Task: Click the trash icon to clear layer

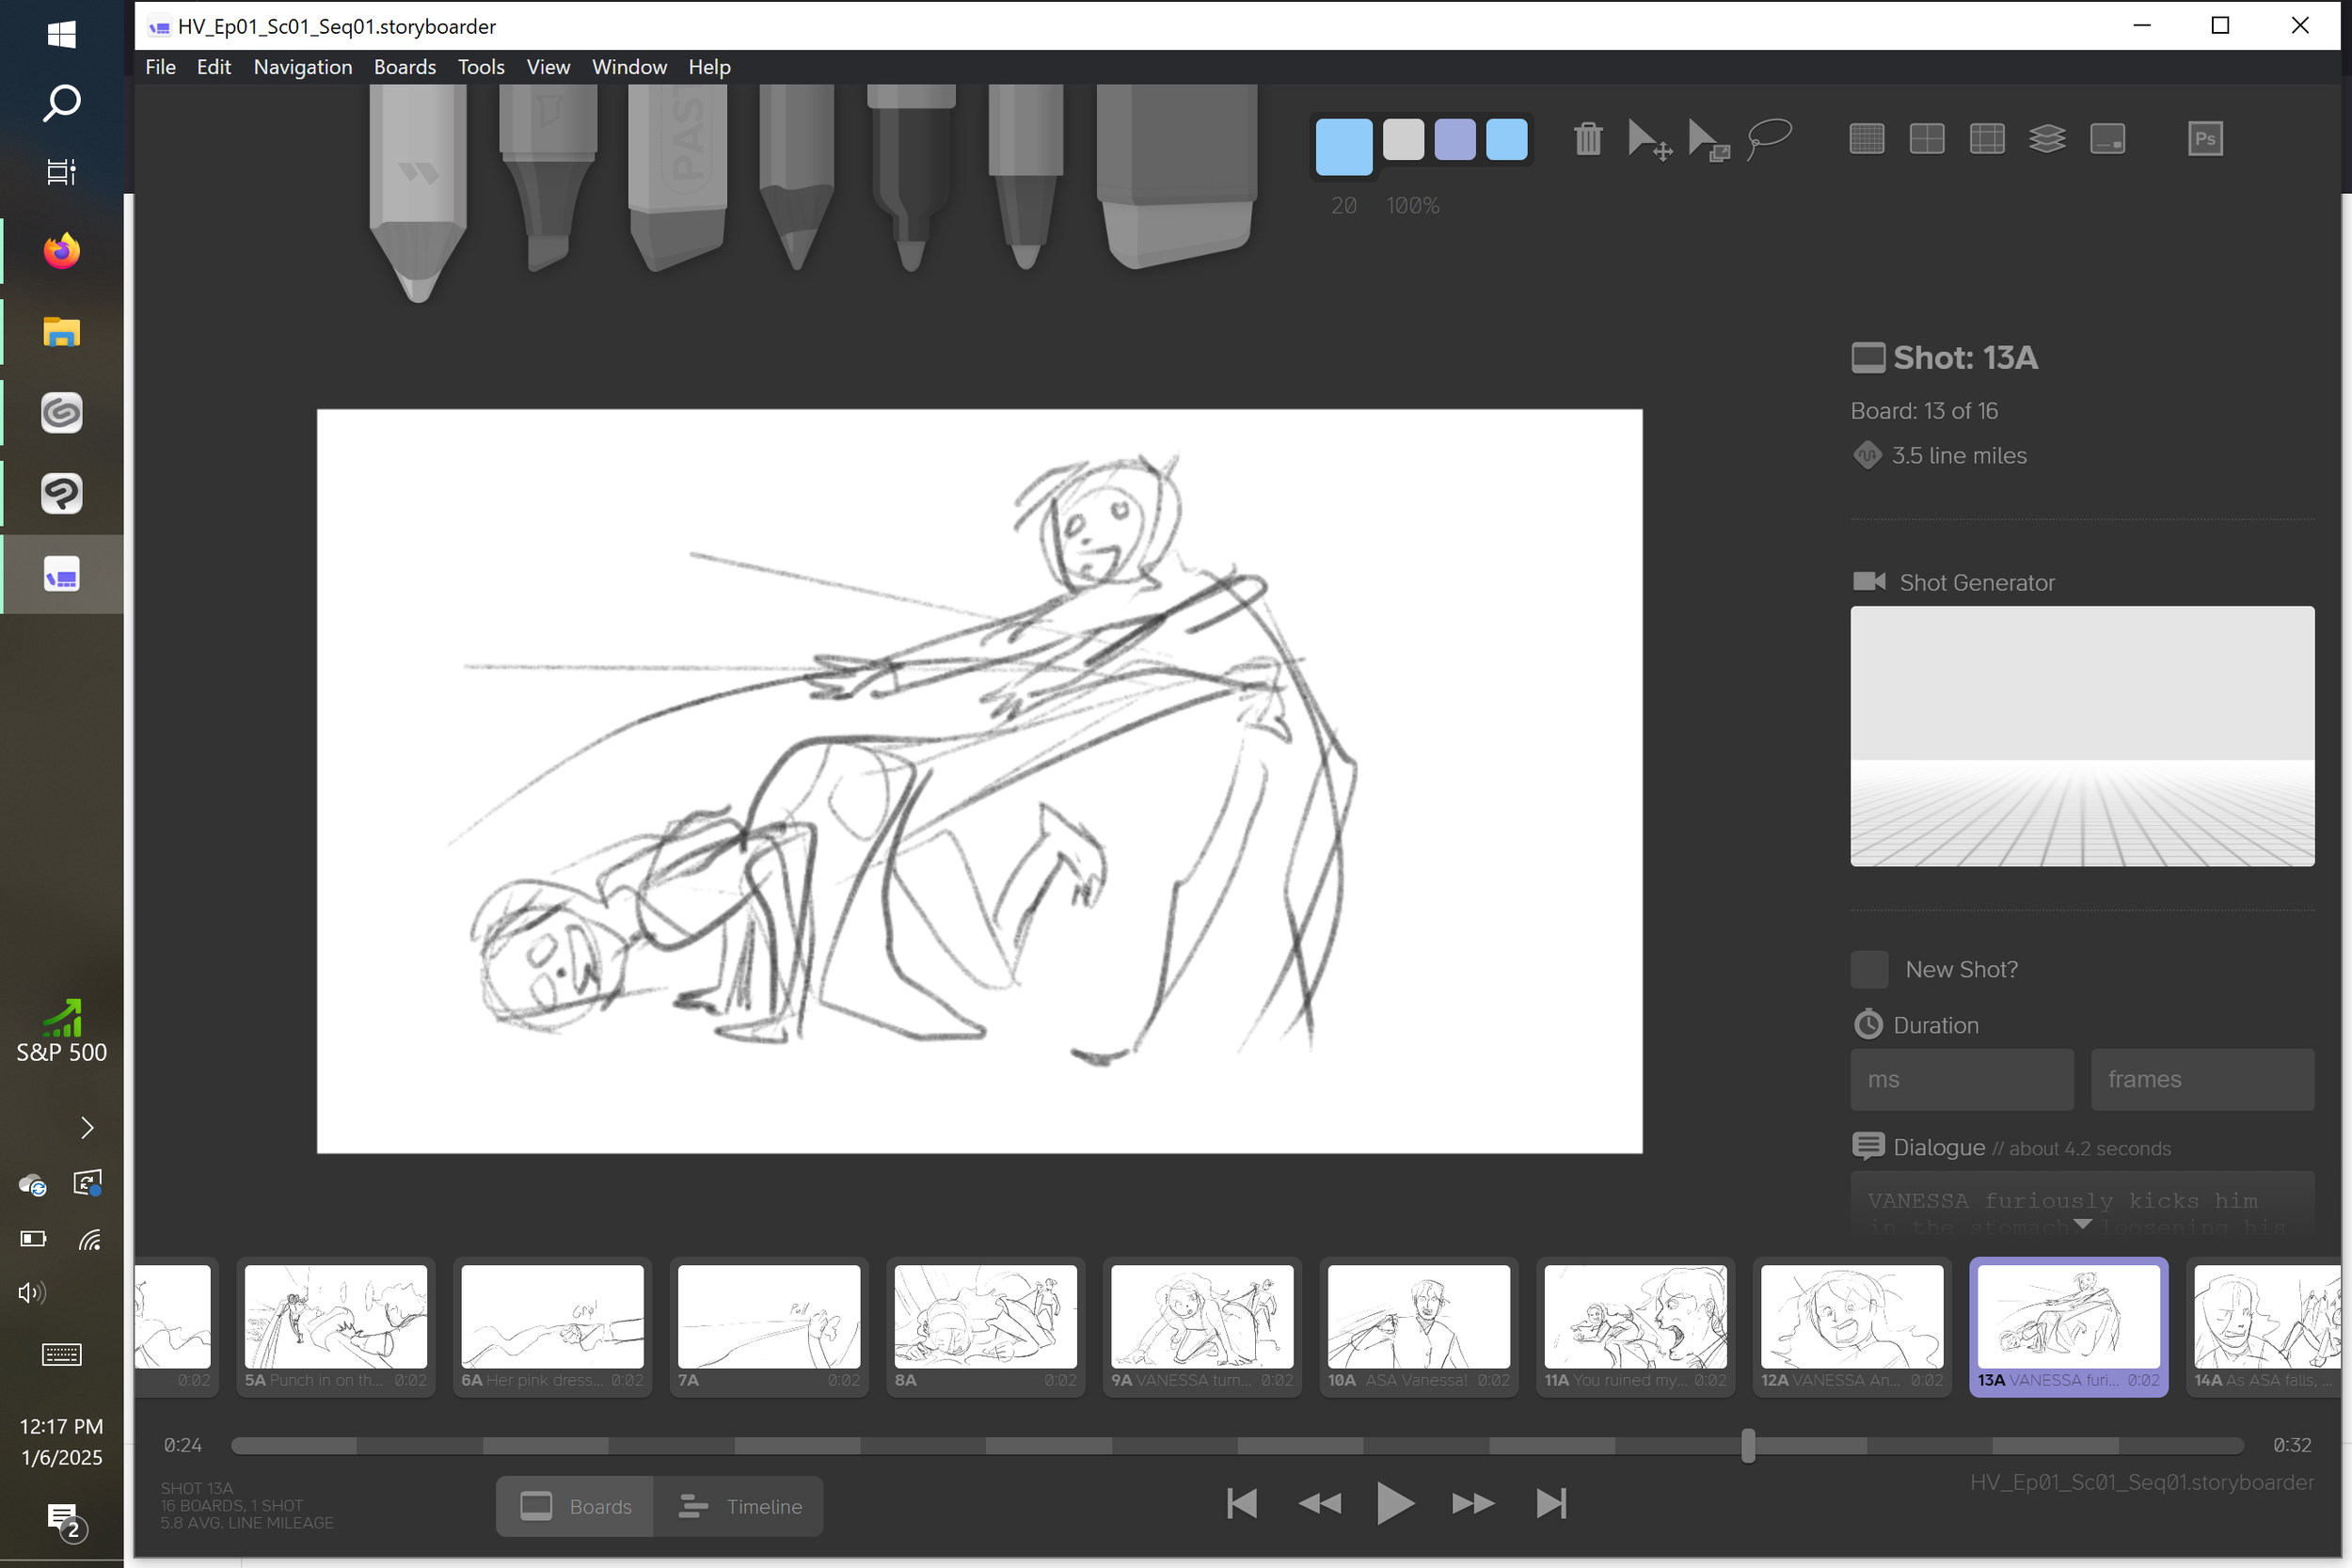Action: pyautogui.click(x=1587, y=139)
